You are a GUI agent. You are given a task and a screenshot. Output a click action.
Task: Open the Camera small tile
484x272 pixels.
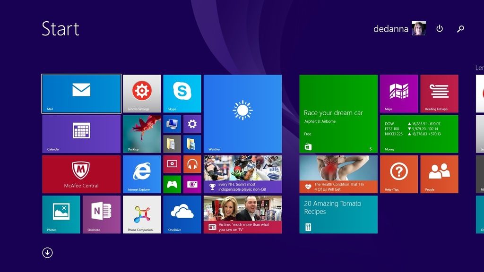tap(192, 184)
